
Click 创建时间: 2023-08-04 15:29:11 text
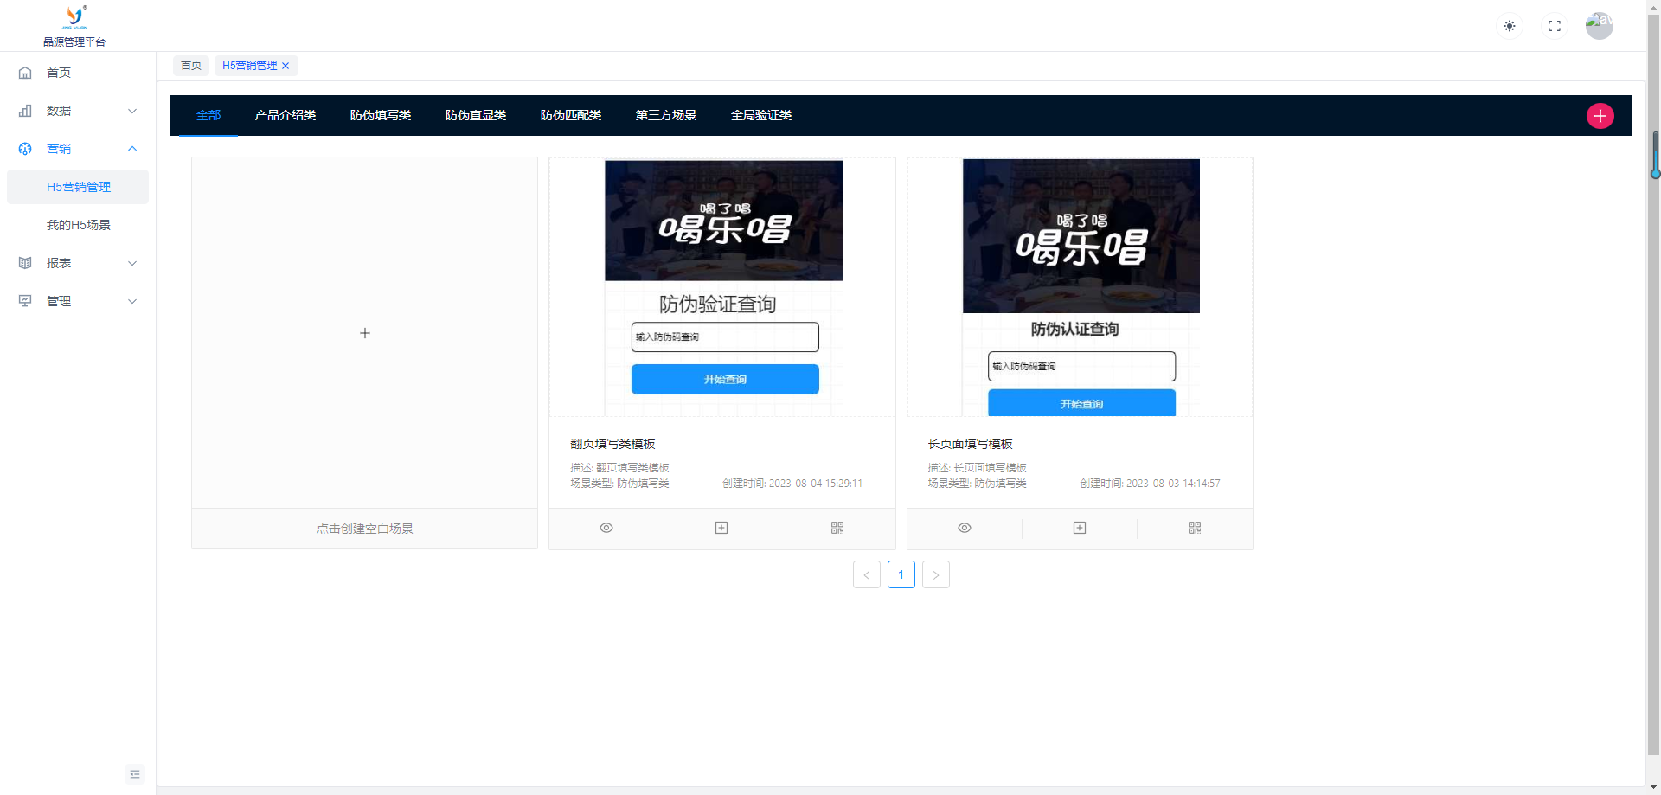point(792,484)
